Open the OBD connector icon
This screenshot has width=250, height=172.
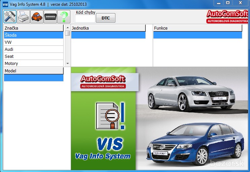tap(50, 16)
